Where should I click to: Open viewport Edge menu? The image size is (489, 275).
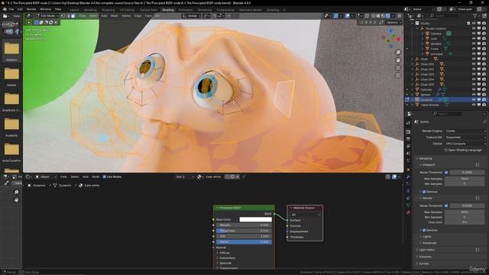click(138, 15)
